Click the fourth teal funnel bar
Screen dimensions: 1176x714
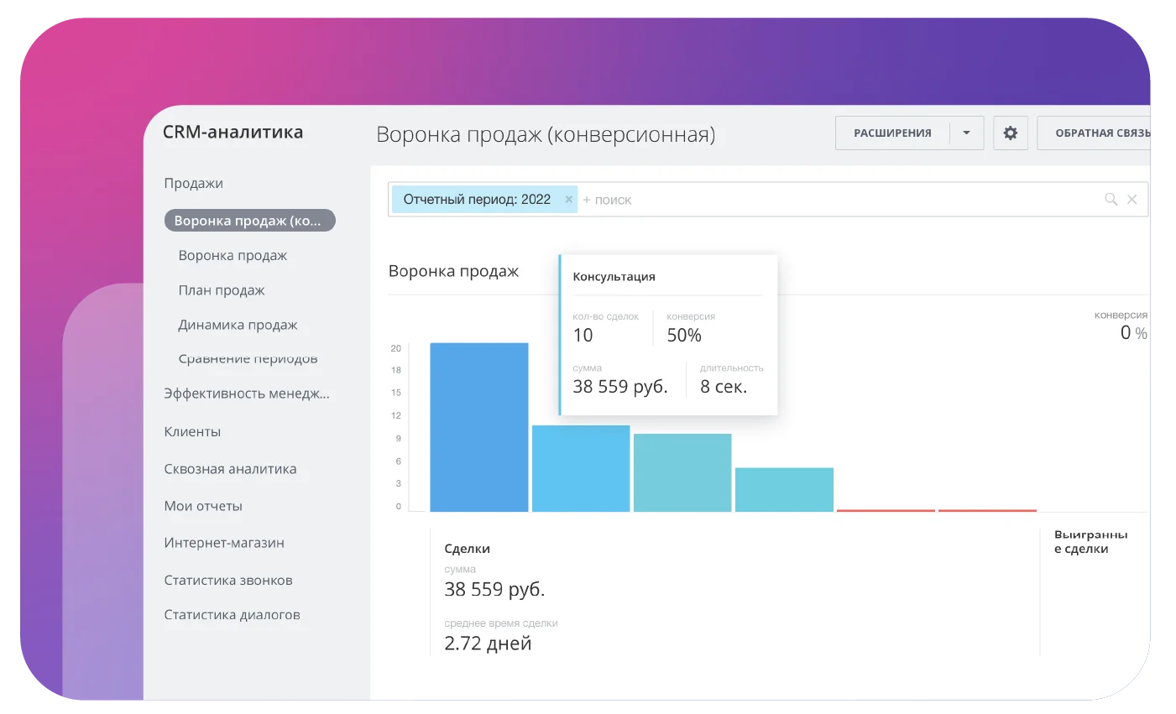click(x=784, y=490)
